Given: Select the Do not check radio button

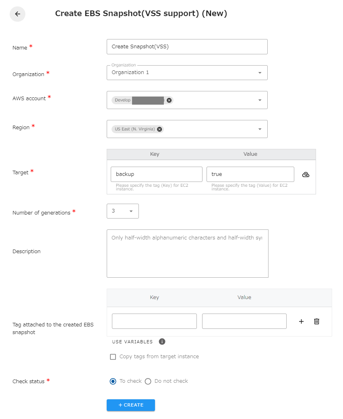Looking at the screenshot, I should 148,381.
